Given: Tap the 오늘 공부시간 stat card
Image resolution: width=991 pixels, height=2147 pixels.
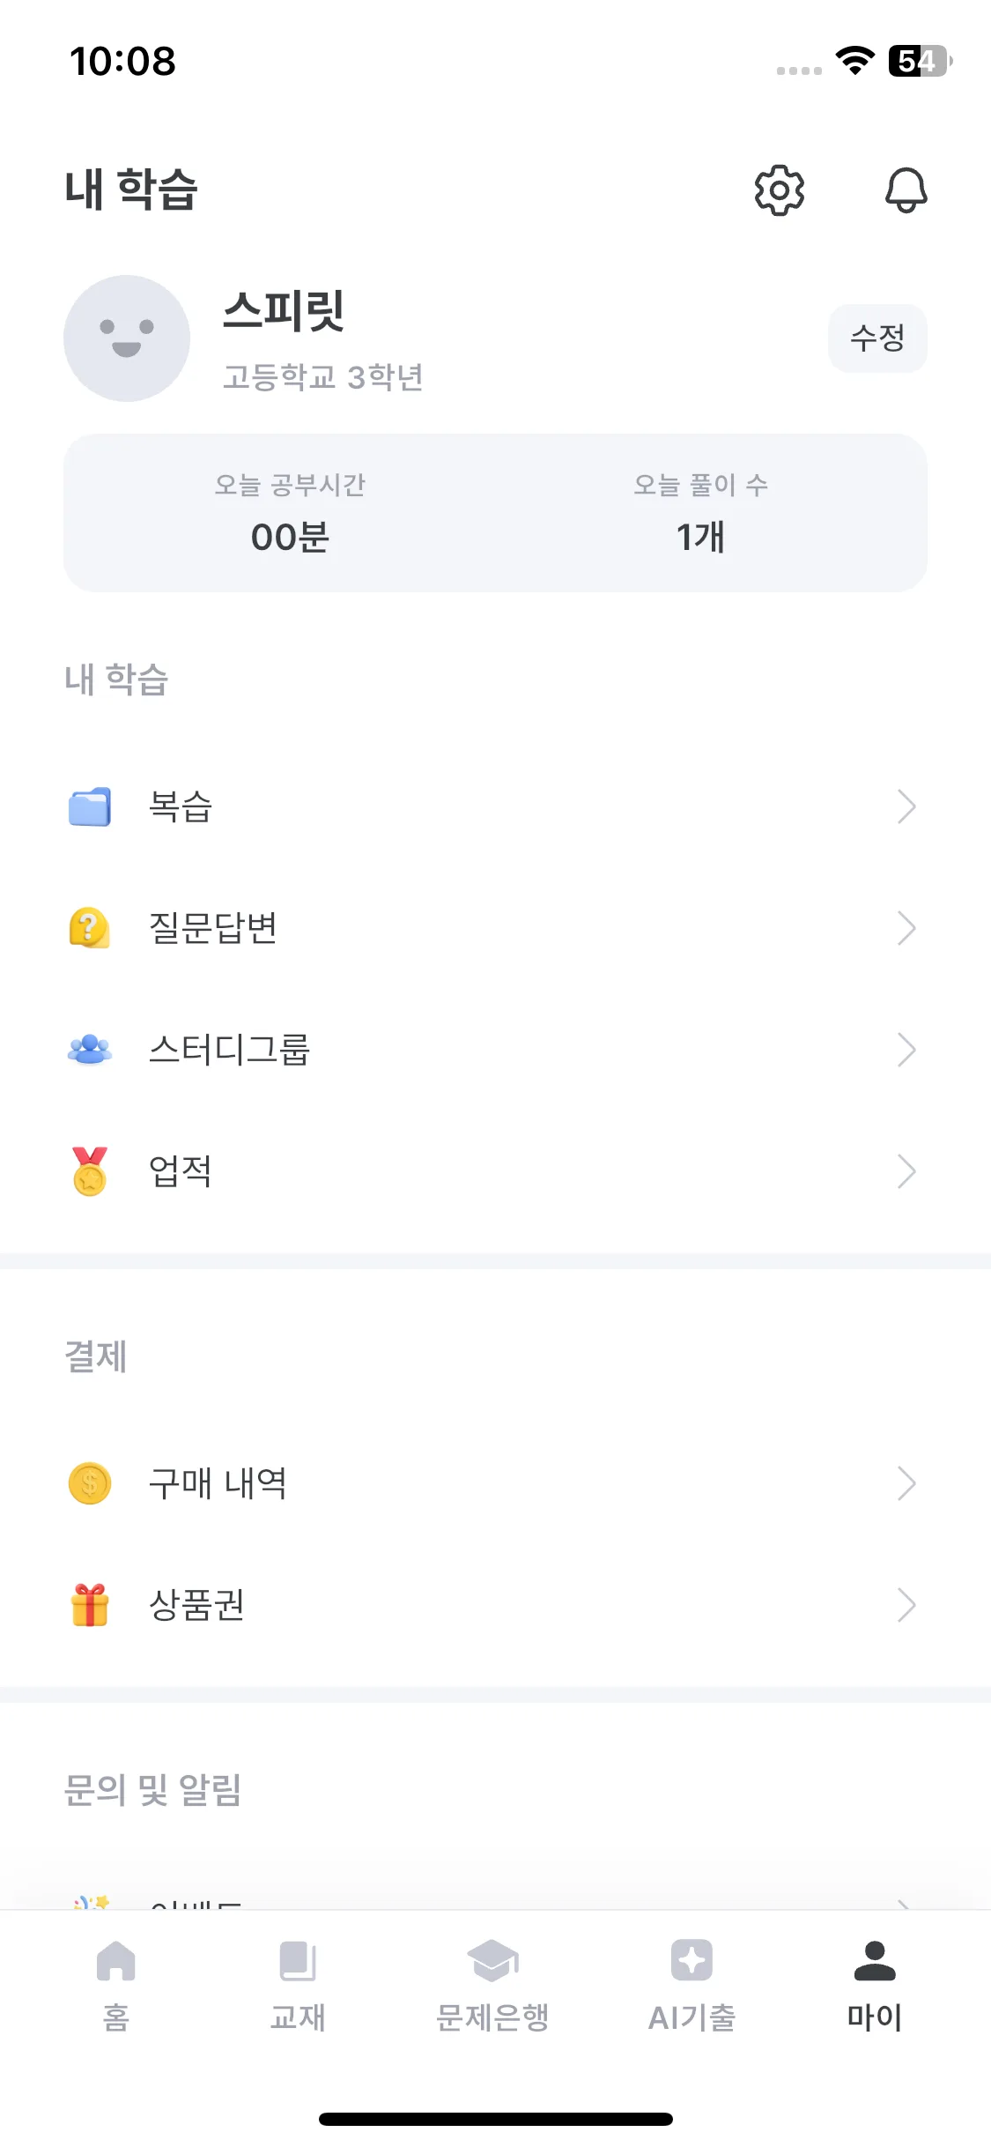Looking at the screenshot, I should coord(290,513).
